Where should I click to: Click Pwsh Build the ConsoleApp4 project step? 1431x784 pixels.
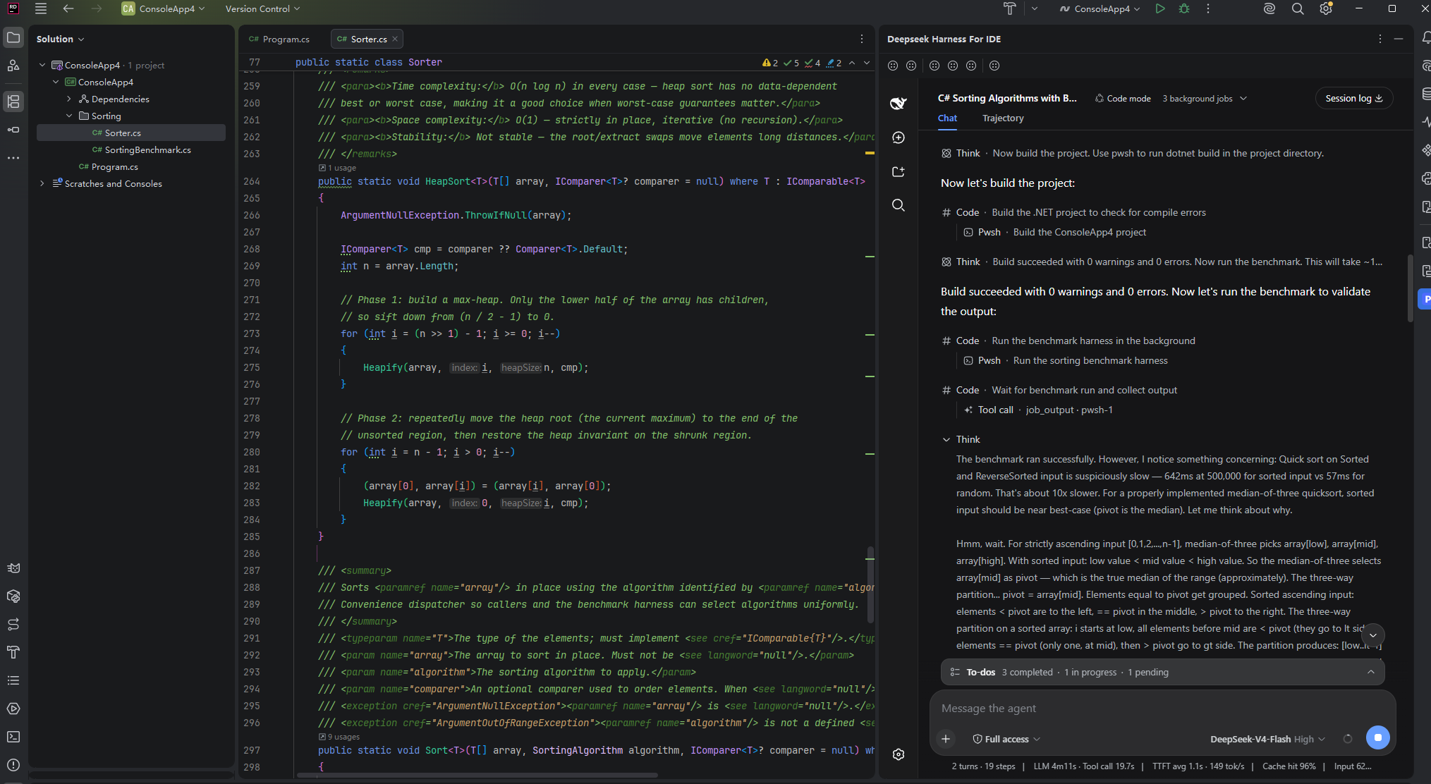[1054, 233]
